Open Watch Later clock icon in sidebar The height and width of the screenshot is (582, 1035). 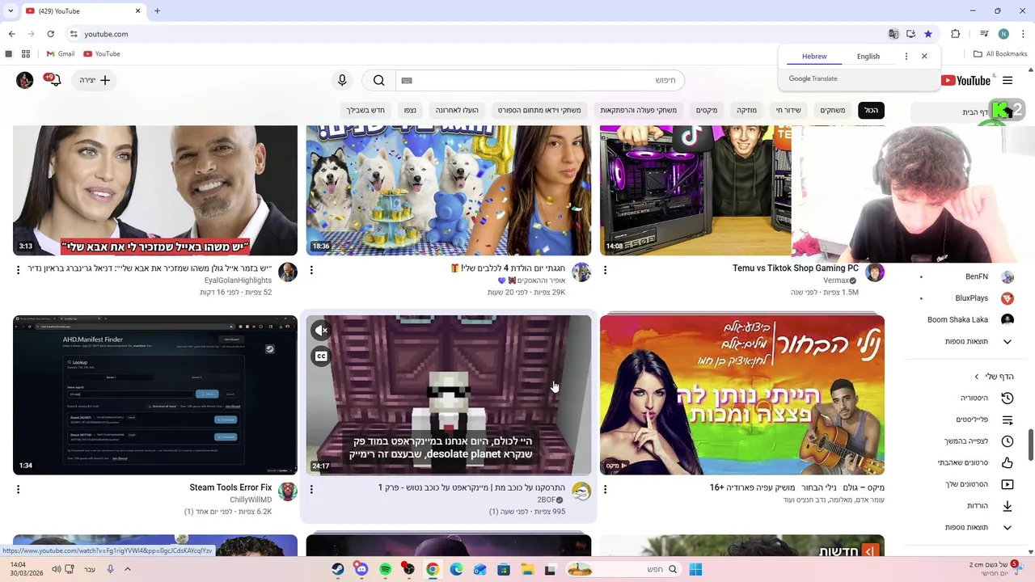[1008, 441]
